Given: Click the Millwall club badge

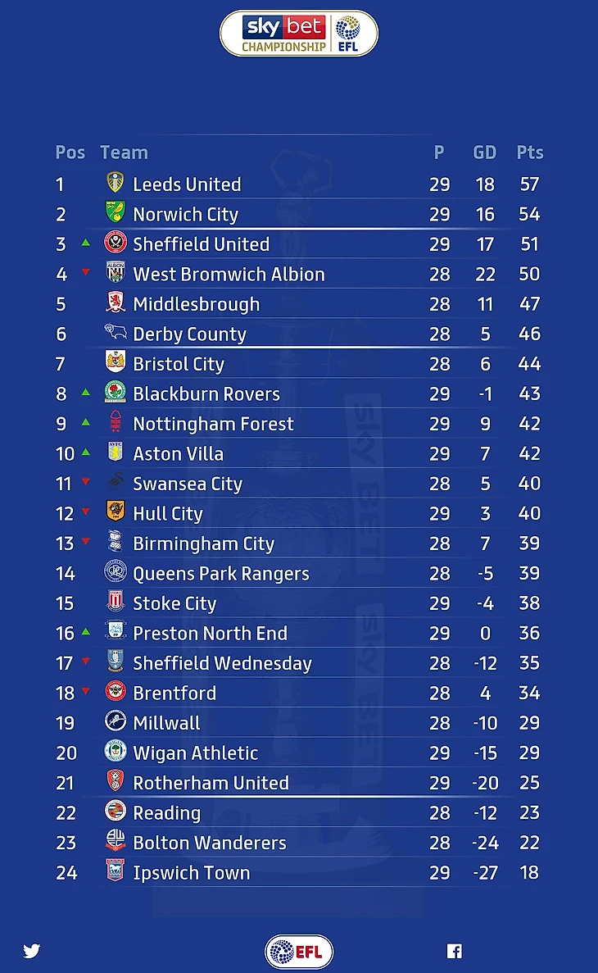Looking at the screenshot, I should pyautogui.click(x=116, y=722).
